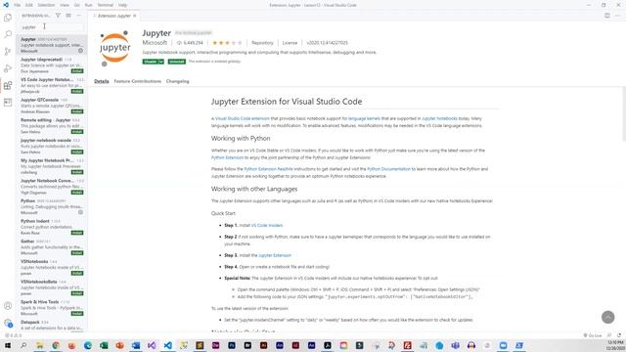The image size is (626, 352).
Task: Open Python Extension ReadMe link
Action: pyautogui.click(x=268, y=169)
